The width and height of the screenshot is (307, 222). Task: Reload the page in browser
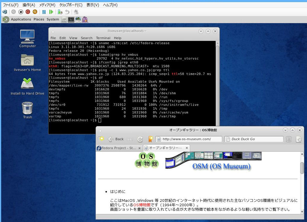pyautogui.click(x=140, y=139)
